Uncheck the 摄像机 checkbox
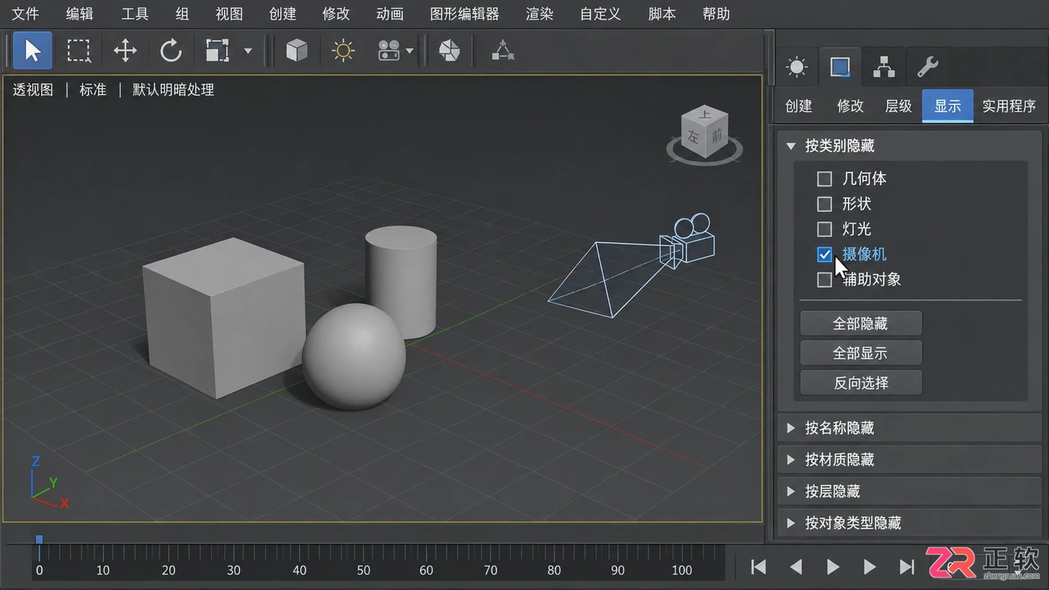 (825, 254)
